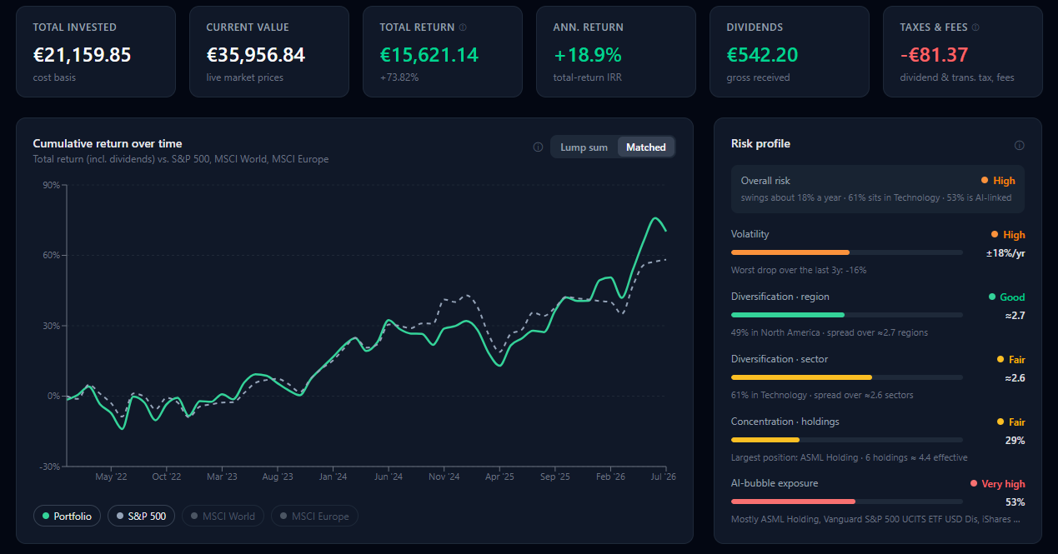
Task: Open the chart info icon near Lump sum
Action: (x=538, y=147)
